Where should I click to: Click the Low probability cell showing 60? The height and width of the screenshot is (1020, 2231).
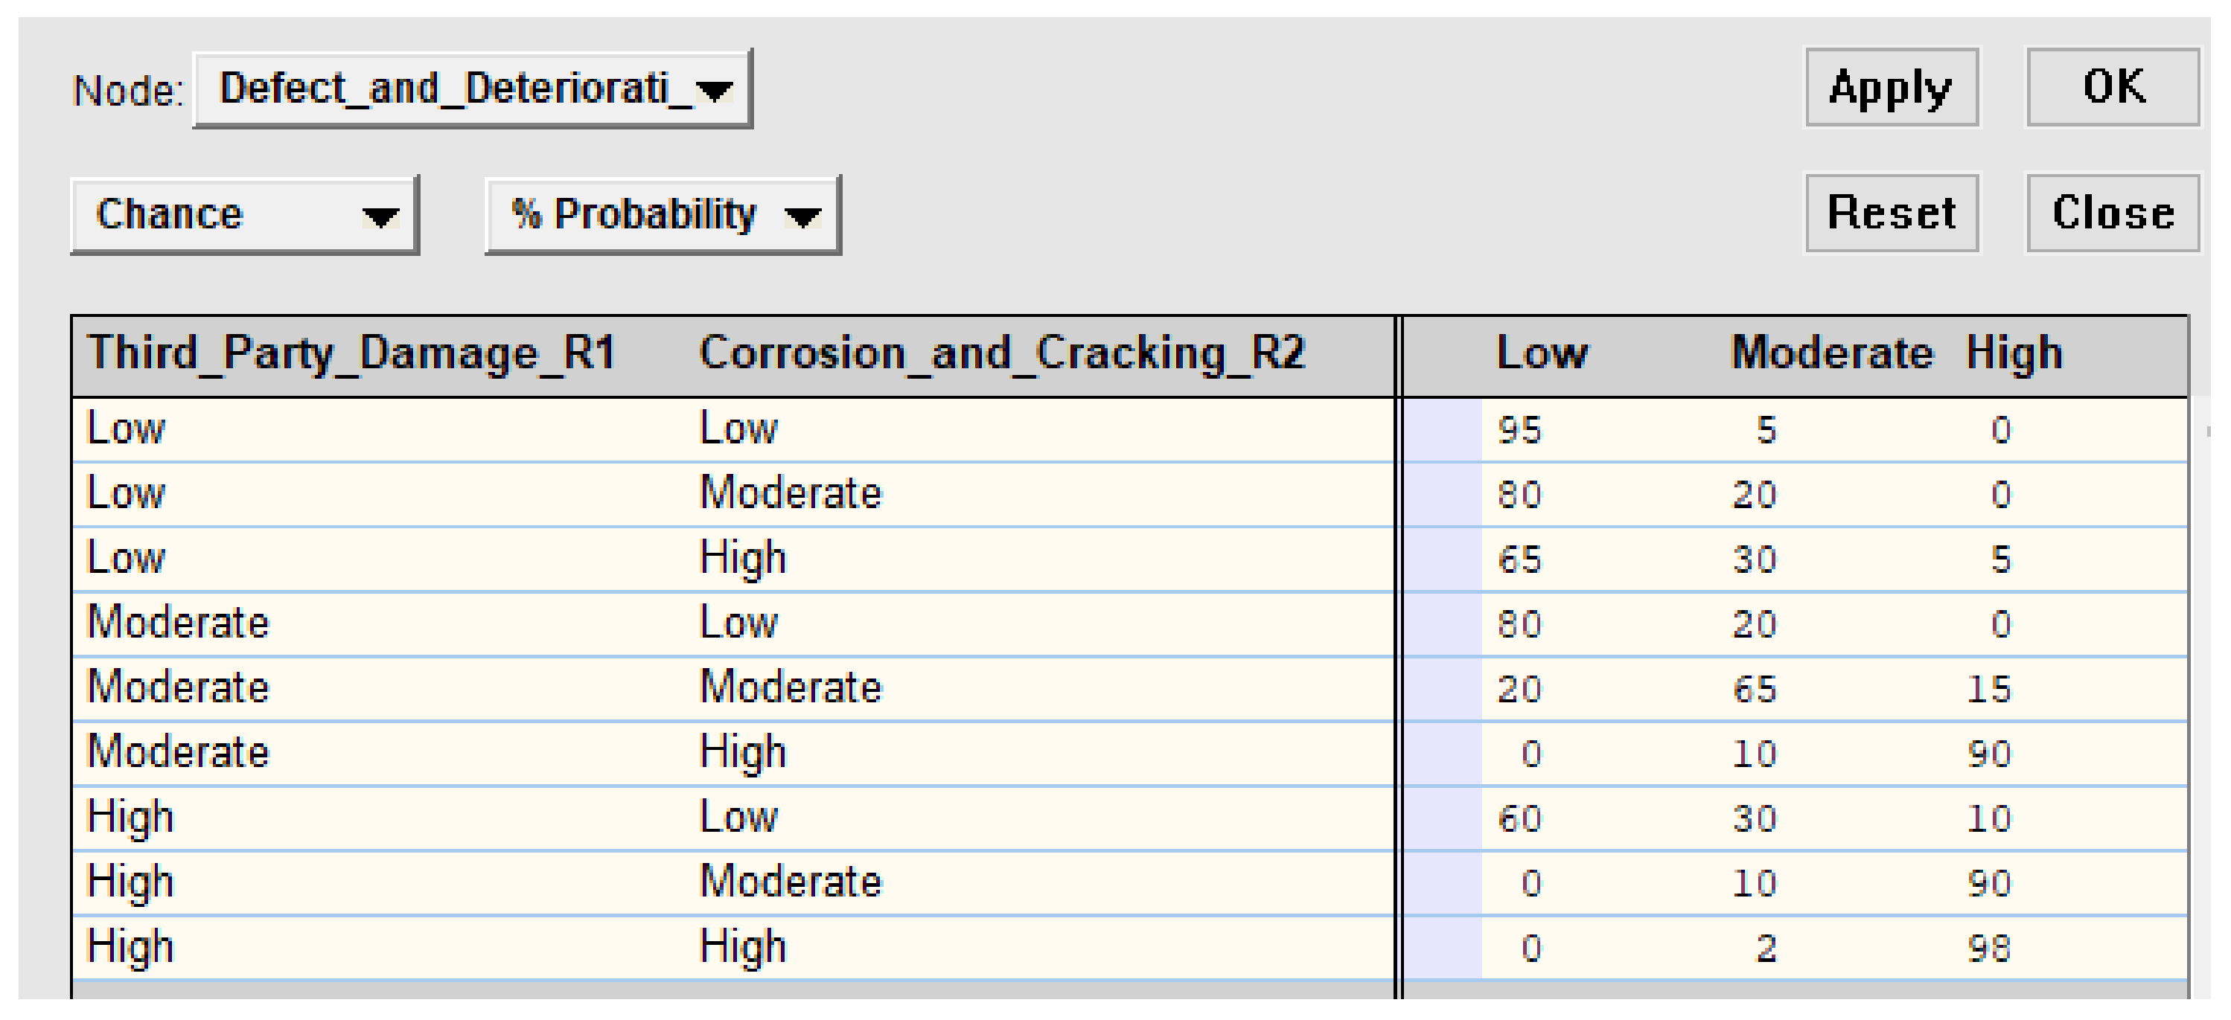pyautogui.click(x=1519, y=819)
